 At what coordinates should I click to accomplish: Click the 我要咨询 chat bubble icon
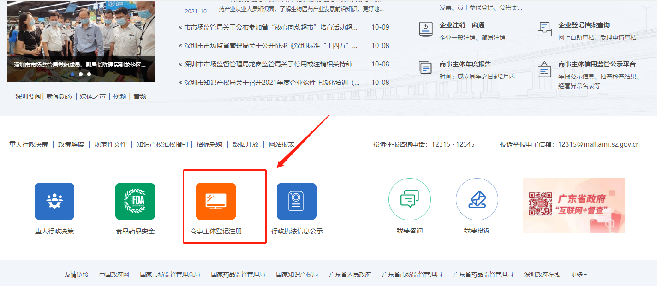[409, 199]
